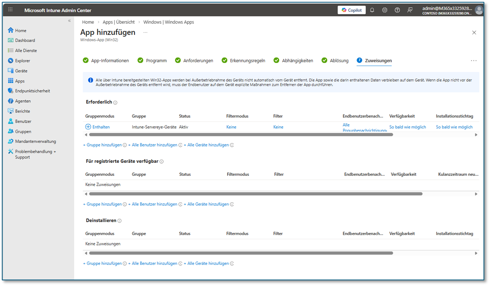Open the notifications bell
The height and width of the screenshot is (286, 490).
pyautogui.click(x=372, y=10)
